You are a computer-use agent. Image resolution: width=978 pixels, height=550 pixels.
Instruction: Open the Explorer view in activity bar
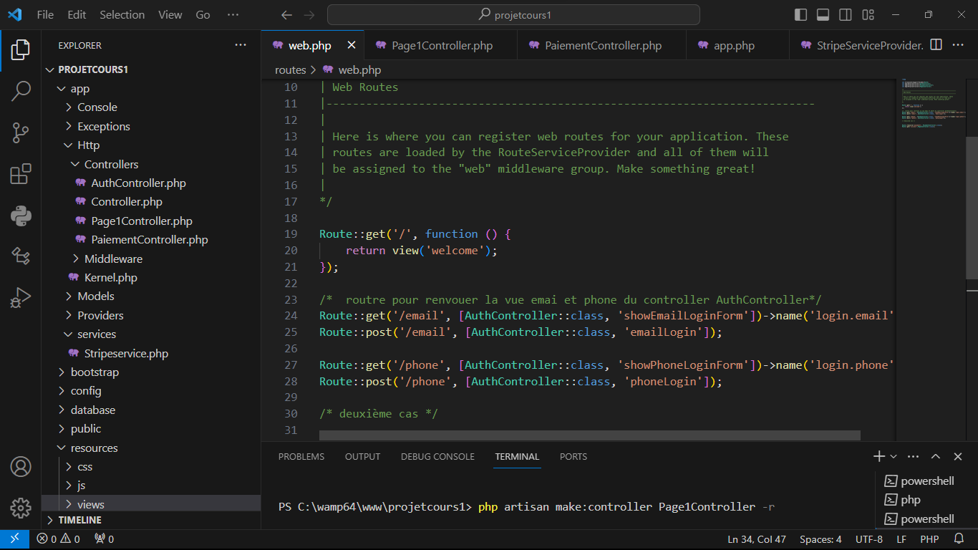(21, 50)
